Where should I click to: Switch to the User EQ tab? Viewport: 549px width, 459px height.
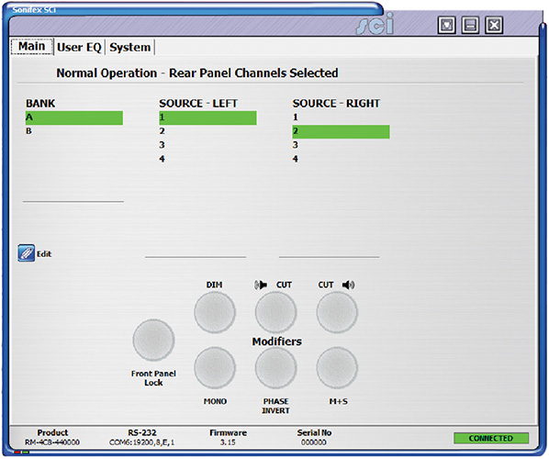pos(79,47)
